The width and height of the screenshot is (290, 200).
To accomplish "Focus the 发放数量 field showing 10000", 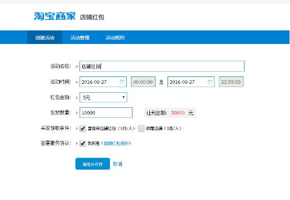I will point(106,113).
